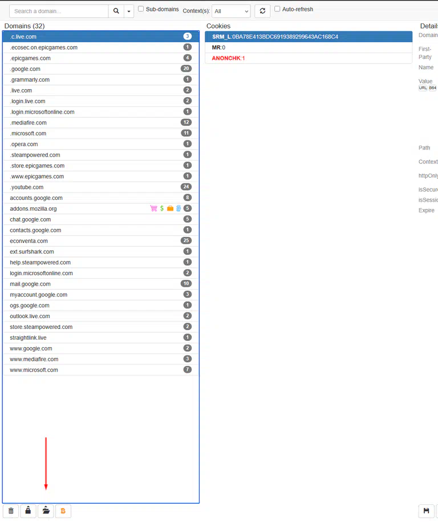Click the refresh button
This screenshot has height=522, width=438.
(x=262, y=11)
